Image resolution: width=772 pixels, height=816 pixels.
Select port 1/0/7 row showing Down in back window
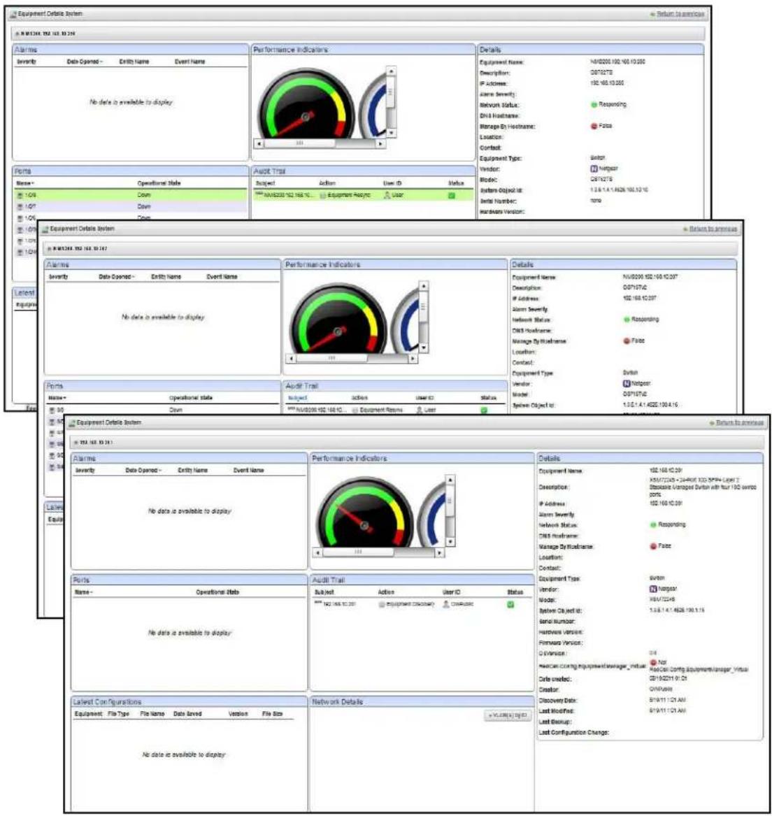point(131,206)
